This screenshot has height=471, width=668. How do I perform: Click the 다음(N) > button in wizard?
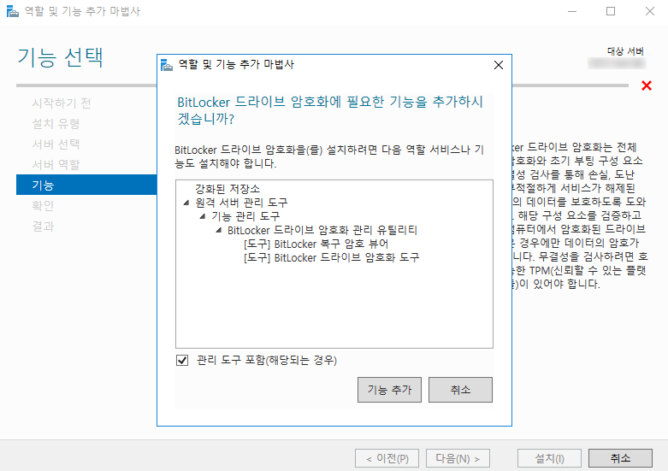(x=458, y=458)
